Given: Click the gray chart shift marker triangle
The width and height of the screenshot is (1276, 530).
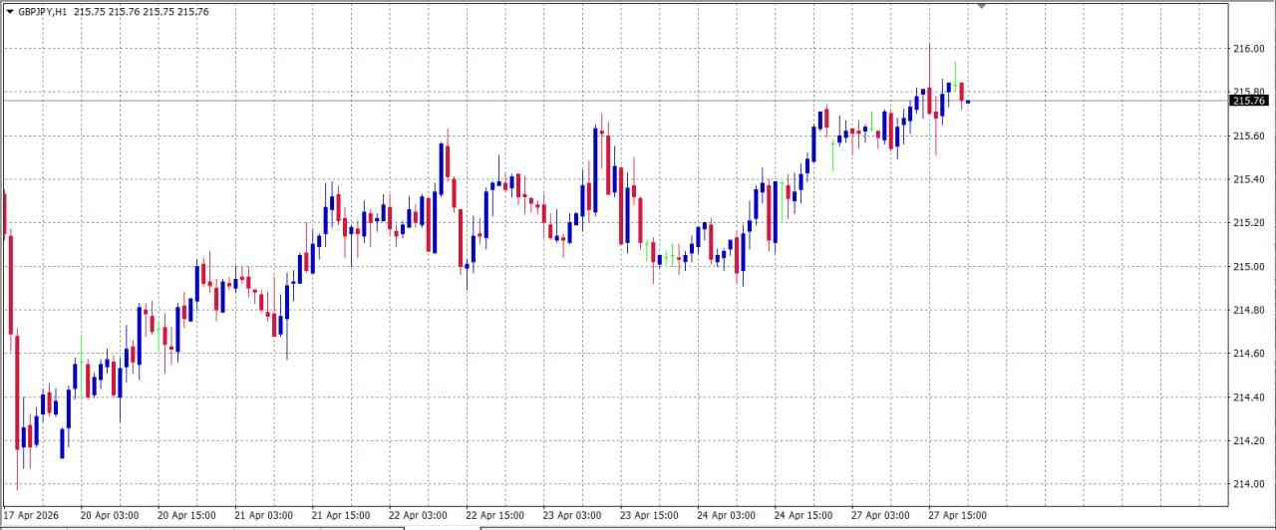Looking at the screenshot, I should (981, 6).
